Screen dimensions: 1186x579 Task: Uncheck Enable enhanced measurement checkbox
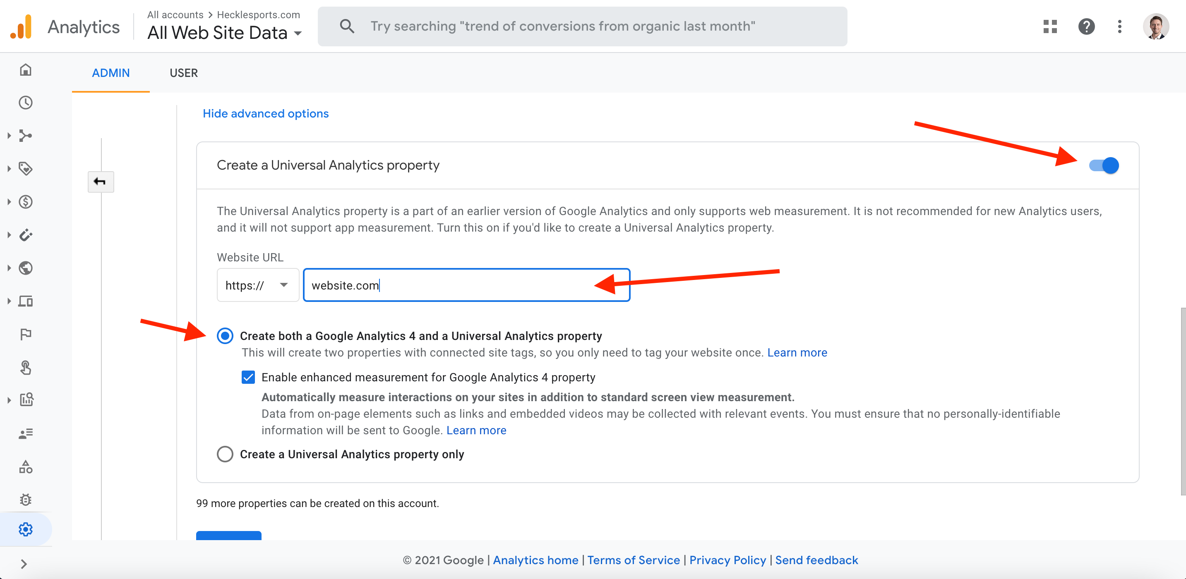coord(248,378)
